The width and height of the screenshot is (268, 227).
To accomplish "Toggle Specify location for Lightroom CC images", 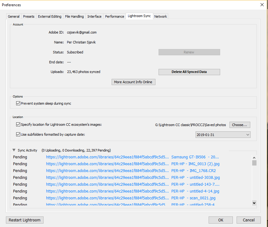I will click(18, 124).
